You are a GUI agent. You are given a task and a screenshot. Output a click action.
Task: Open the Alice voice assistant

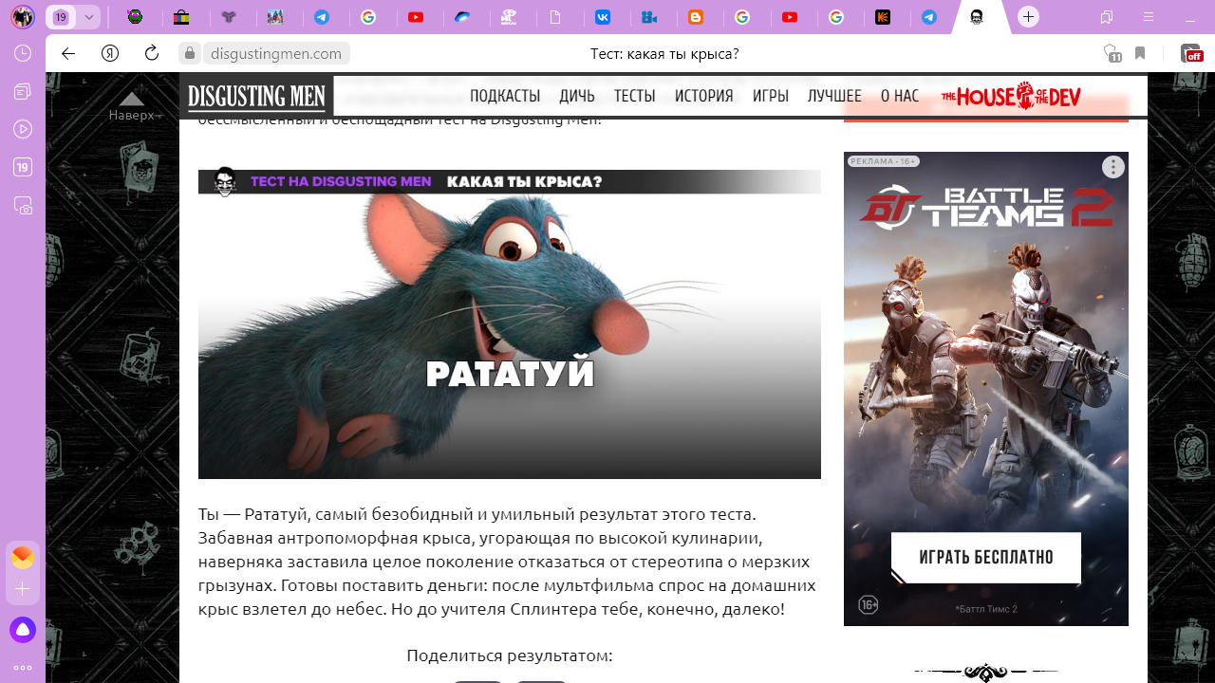[23, 629]
